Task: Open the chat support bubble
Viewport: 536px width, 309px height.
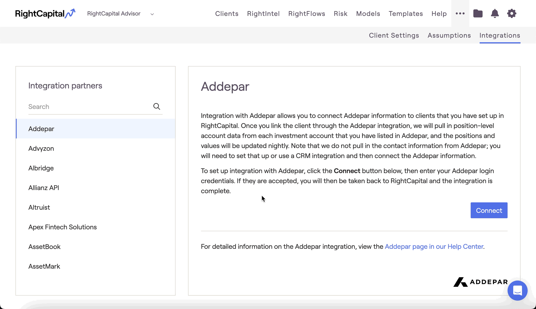Action: (x=518, y=290)
